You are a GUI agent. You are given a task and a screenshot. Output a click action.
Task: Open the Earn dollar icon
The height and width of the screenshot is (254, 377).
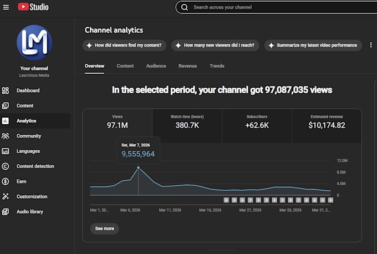pyautogui.click(x=6, y=181)
